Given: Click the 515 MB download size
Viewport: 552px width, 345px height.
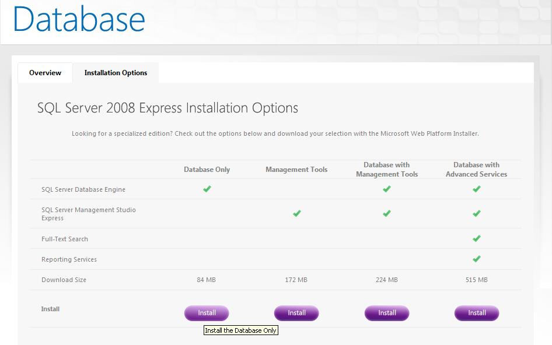Looking at the screenshot, I should [x=477, y=280].
